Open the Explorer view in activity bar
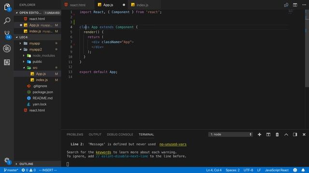Viewport: 309px width, 173px height. tap(7, 7)
